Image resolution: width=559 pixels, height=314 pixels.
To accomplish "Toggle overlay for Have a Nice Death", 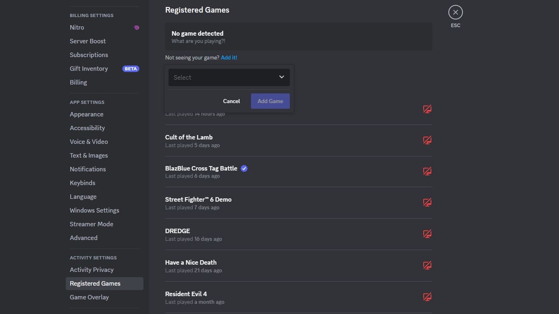I will click(x=427, y=265).
